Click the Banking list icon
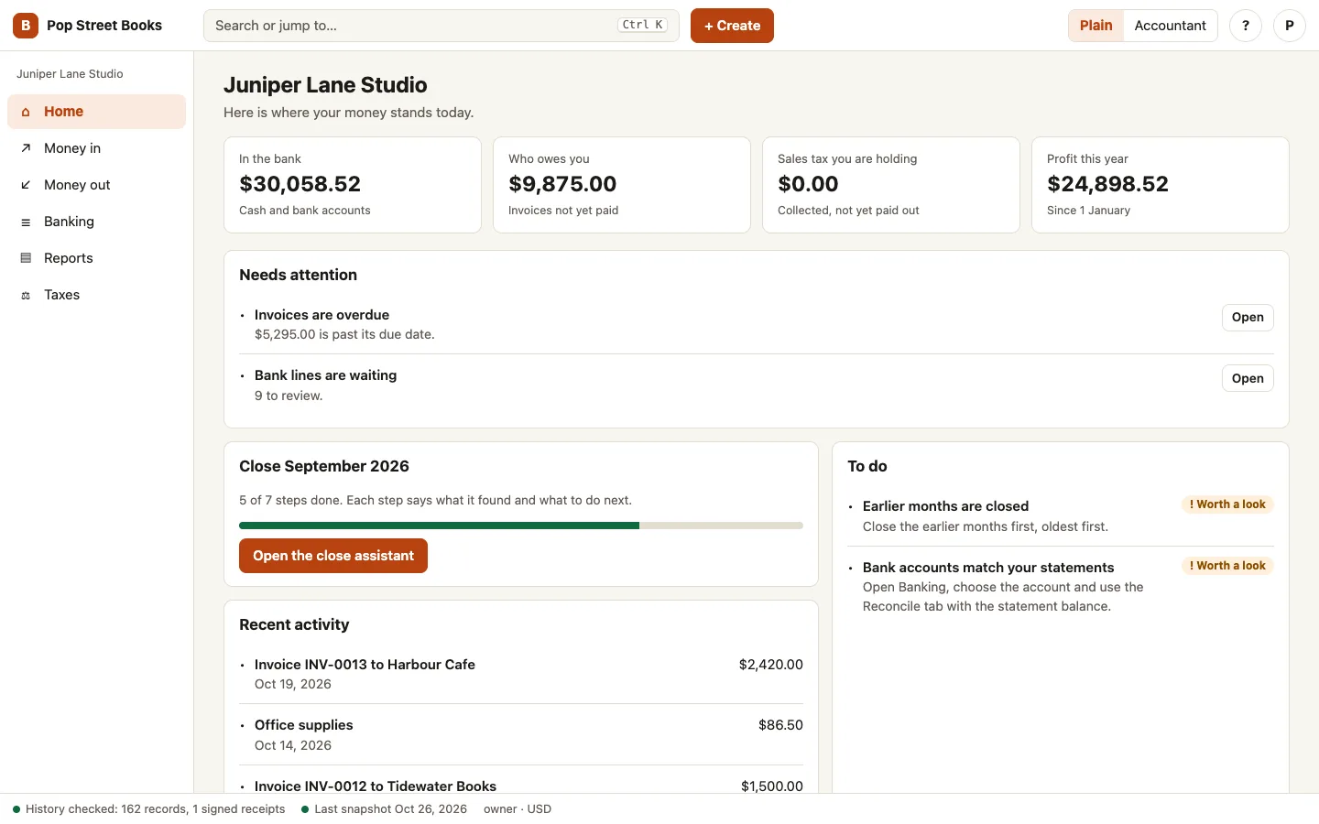Image resolution: width=1319 pixels, height=824 pixels. 26,222
